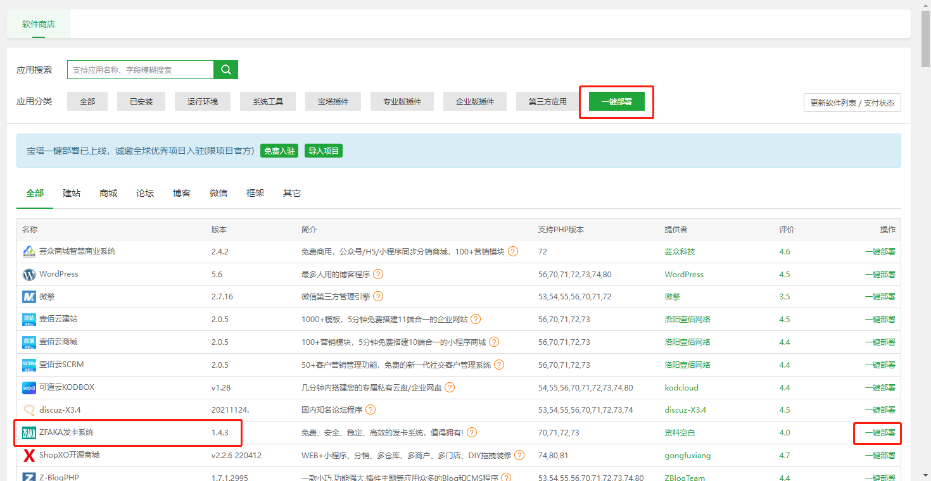Open help icon for Z-BlogPHP description
Image resolution: width=931 pixels, height=481 pixels.
[506, 477]
